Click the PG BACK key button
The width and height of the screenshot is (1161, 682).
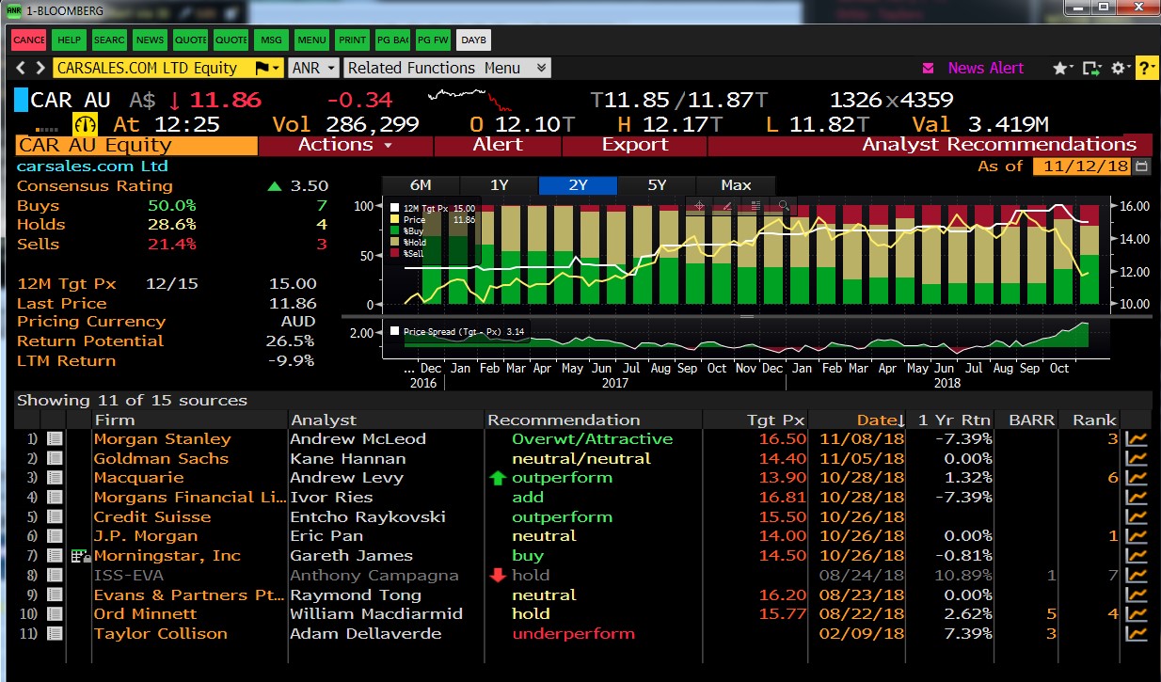[392, 40]
